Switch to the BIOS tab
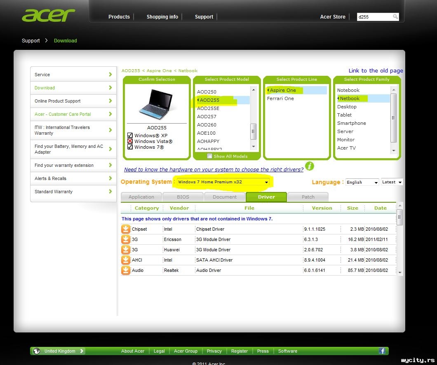Screen dimensions: 437x365 (183, 197)
